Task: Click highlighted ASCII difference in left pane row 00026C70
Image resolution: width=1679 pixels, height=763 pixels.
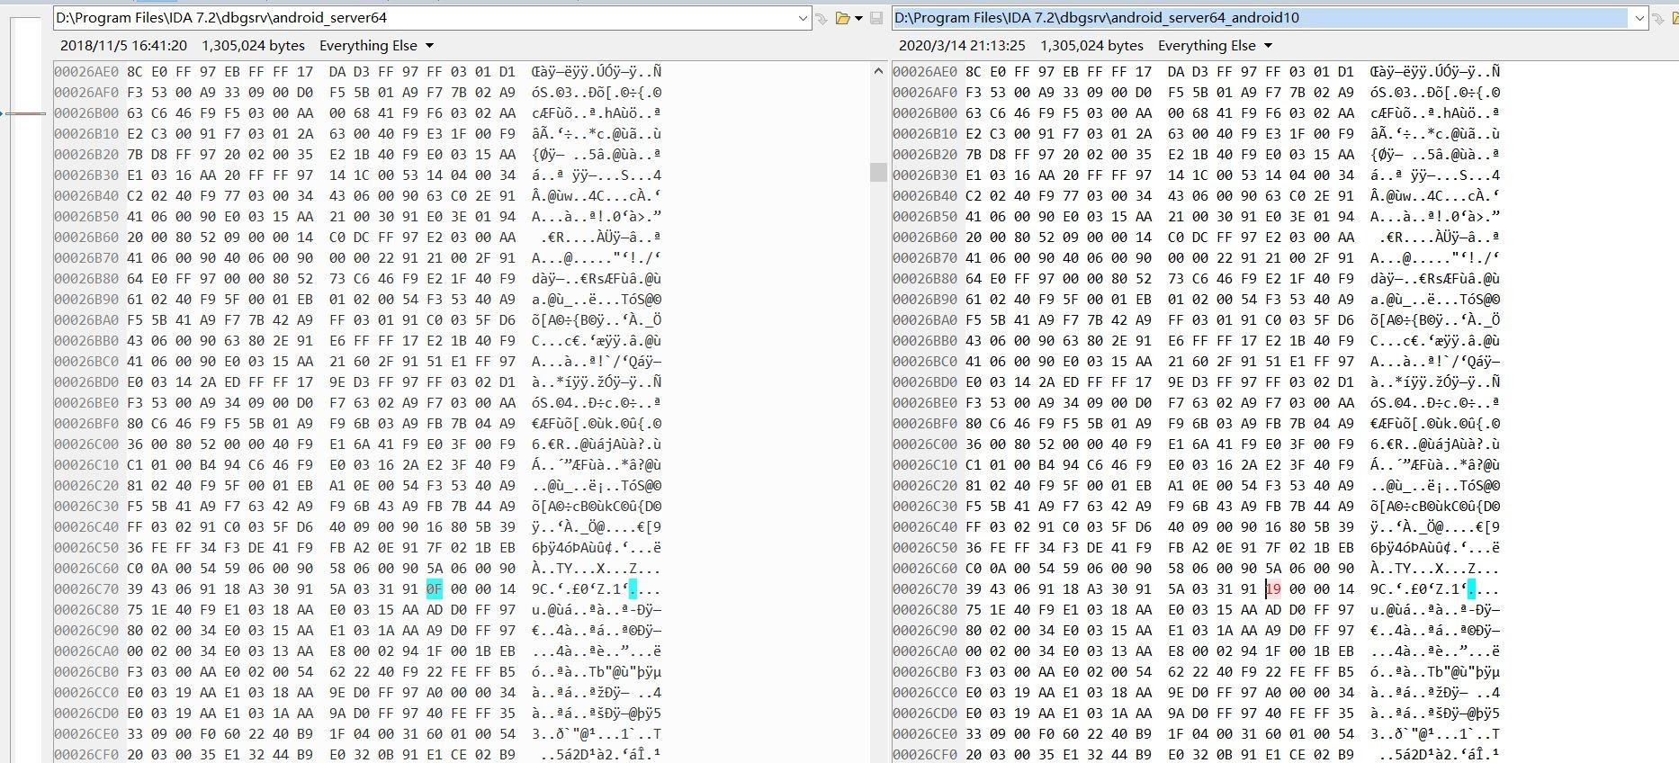Action: coord(633,589)
